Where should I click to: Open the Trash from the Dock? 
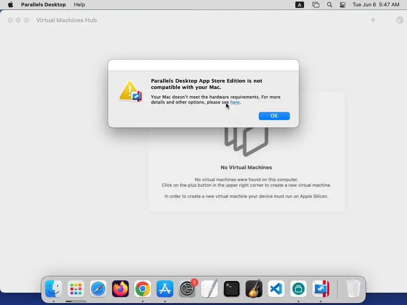[353, 289]
